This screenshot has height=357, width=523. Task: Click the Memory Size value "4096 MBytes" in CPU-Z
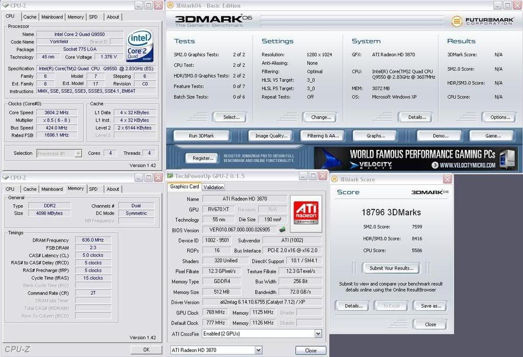[x=50, y=213]
